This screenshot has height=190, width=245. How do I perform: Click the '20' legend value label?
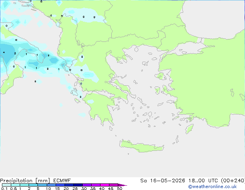(66, 188)
